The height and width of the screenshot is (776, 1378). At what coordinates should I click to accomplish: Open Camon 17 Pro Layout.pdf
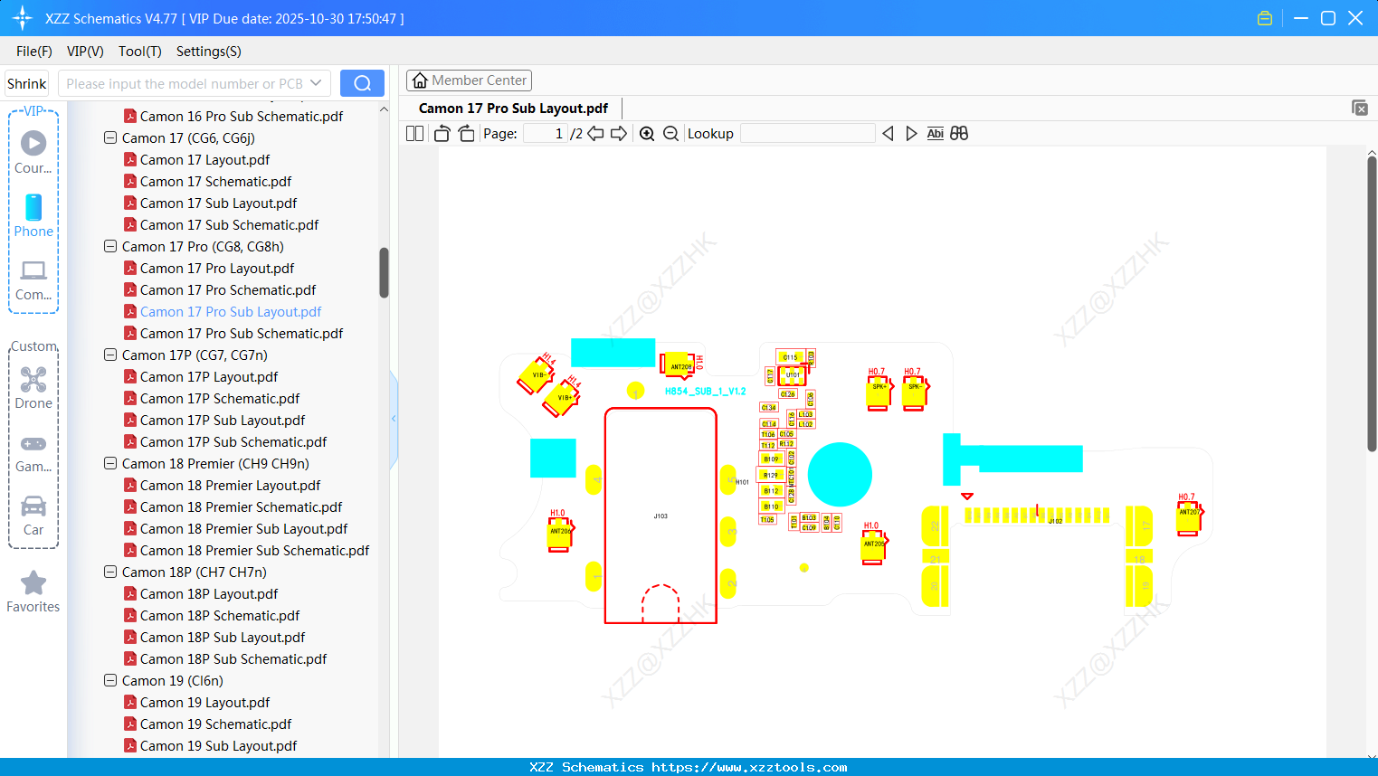tap(217, 269)
